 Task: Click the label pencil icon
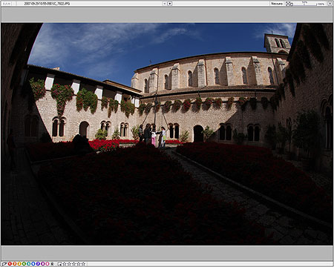point(4,264)
